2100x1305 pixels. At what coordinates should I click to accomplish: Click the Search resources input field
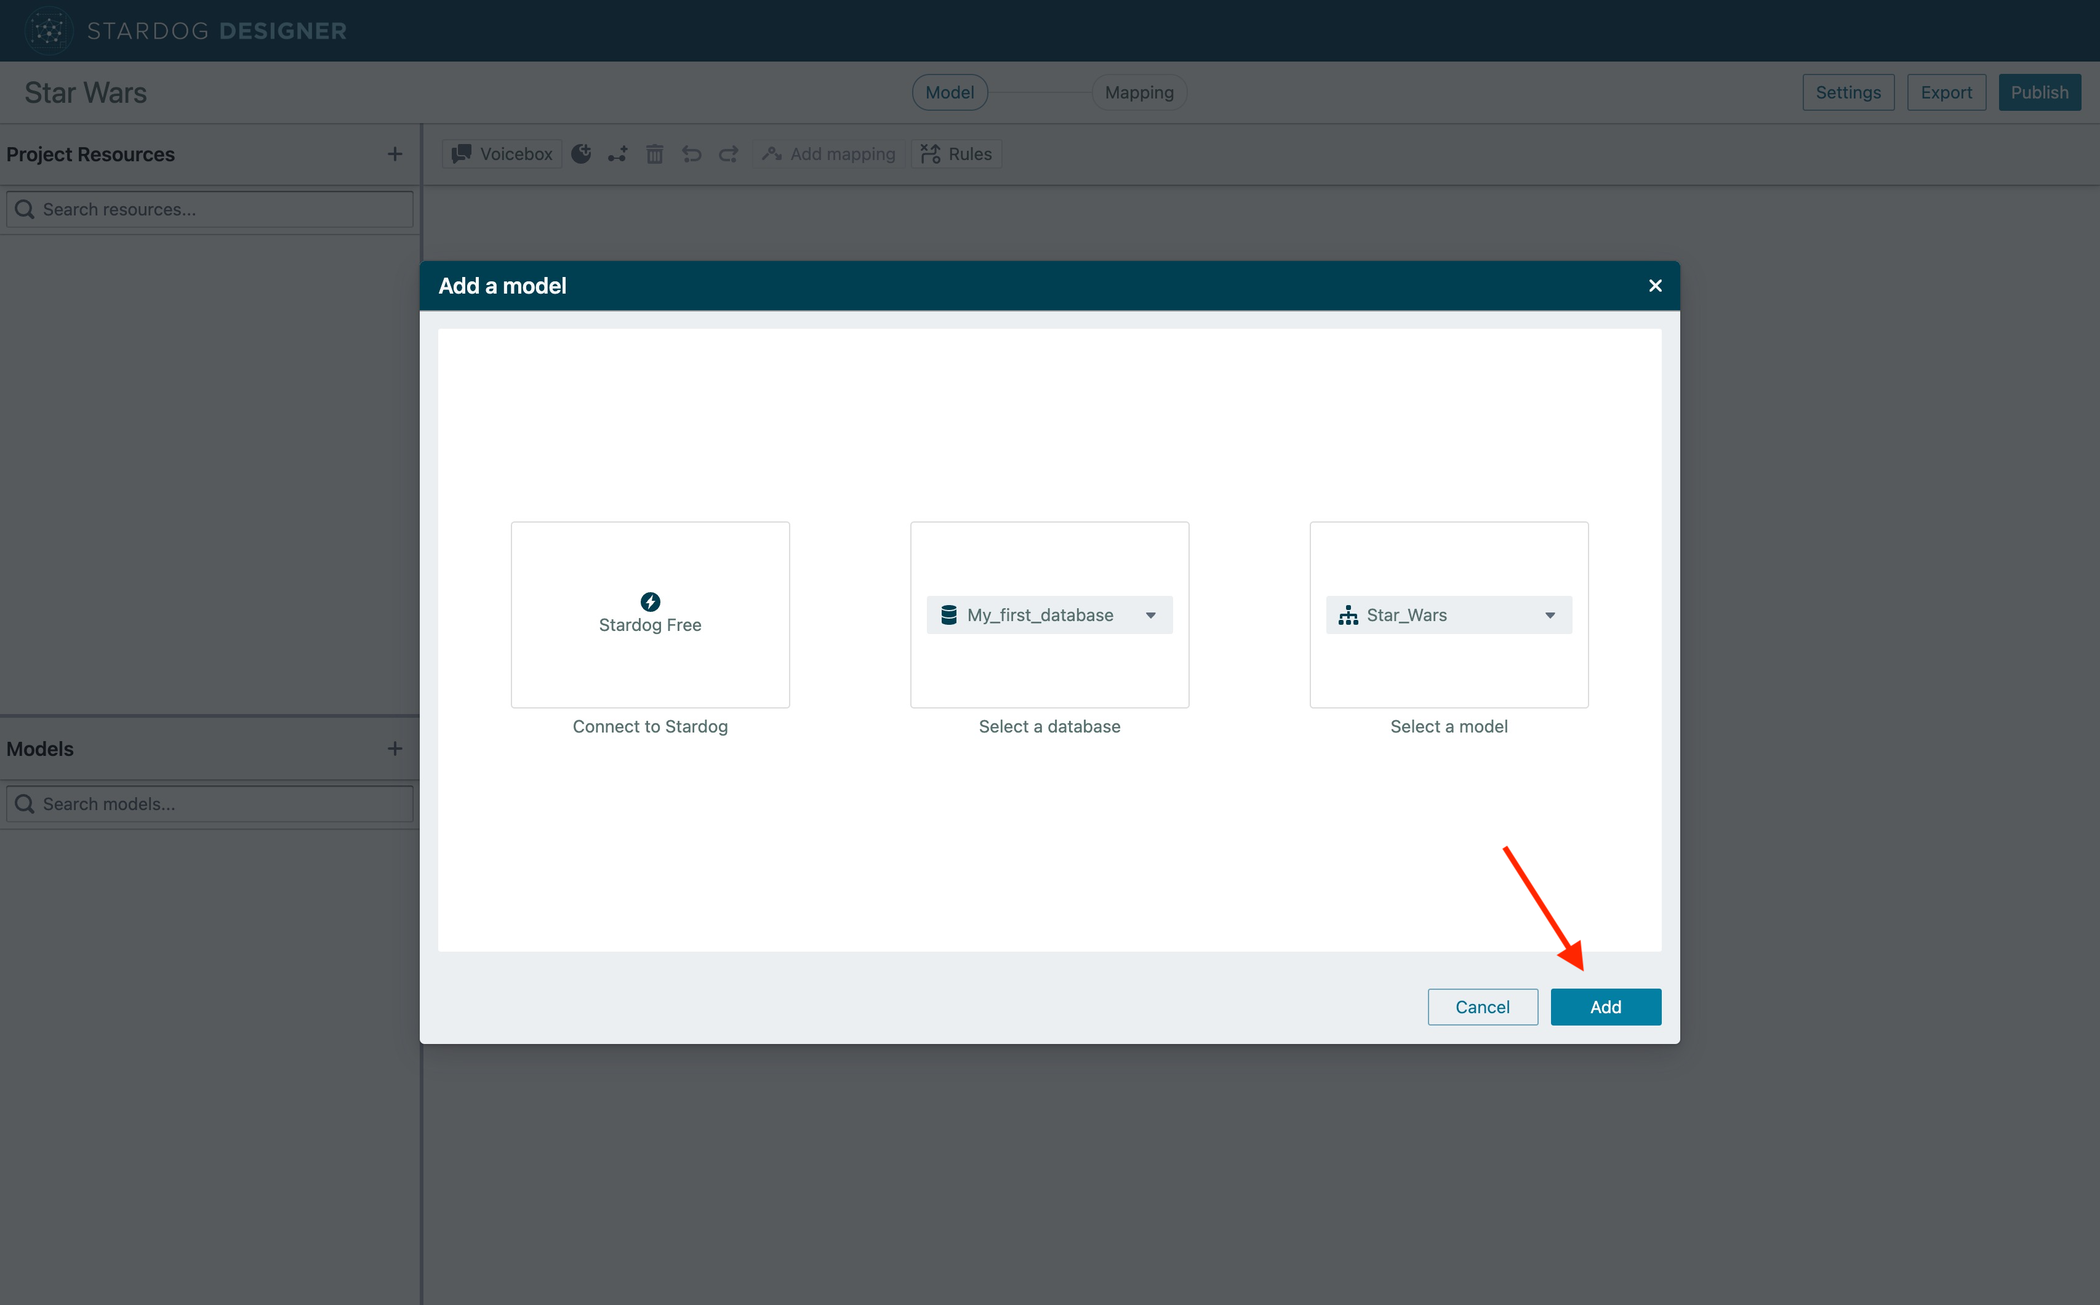[210, 209]
